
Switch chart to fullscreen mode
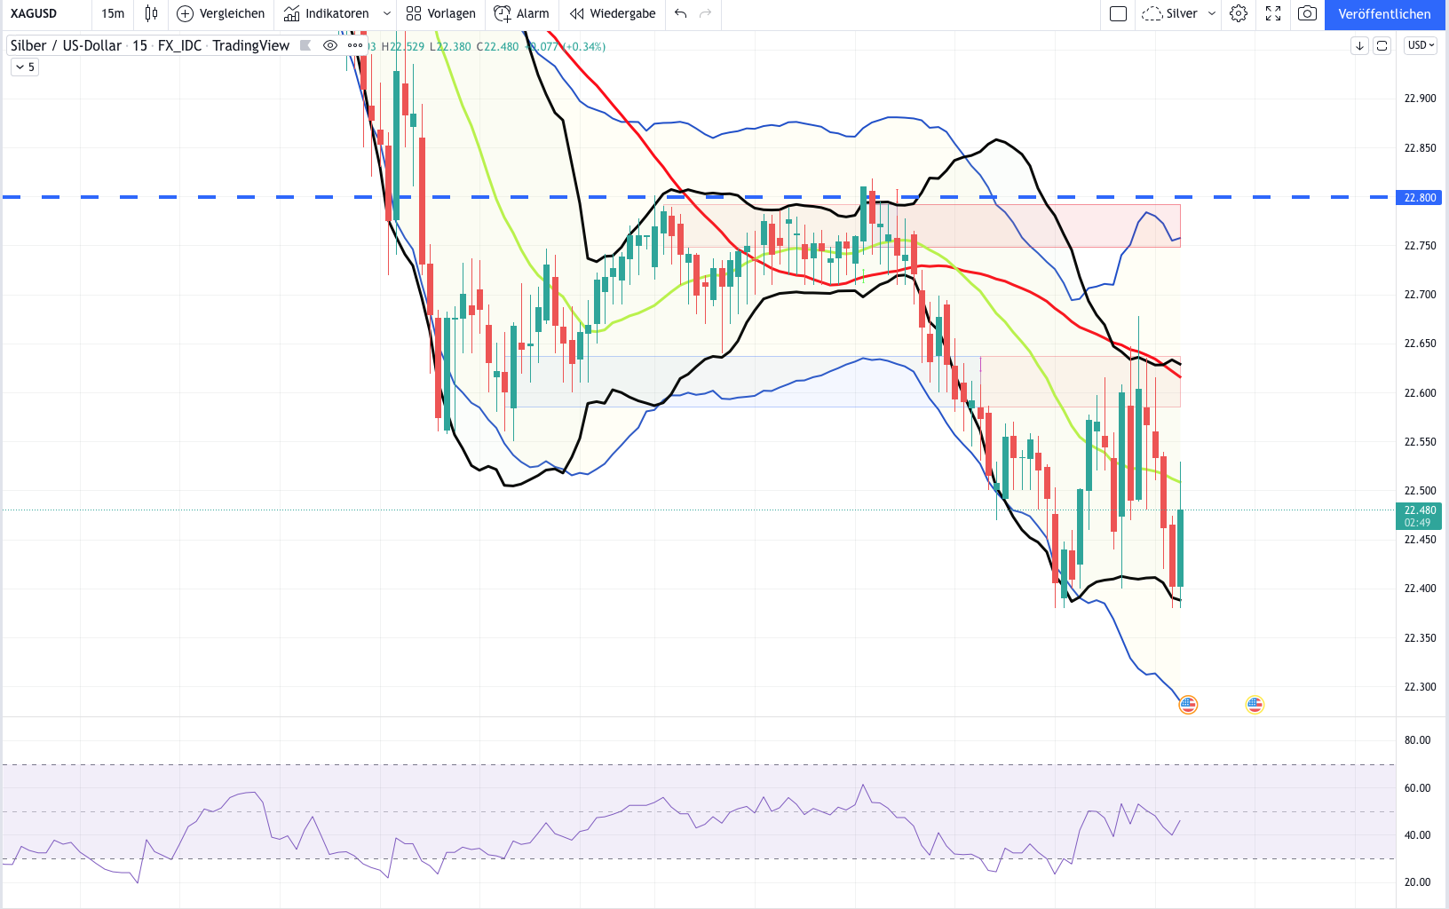1273,13
